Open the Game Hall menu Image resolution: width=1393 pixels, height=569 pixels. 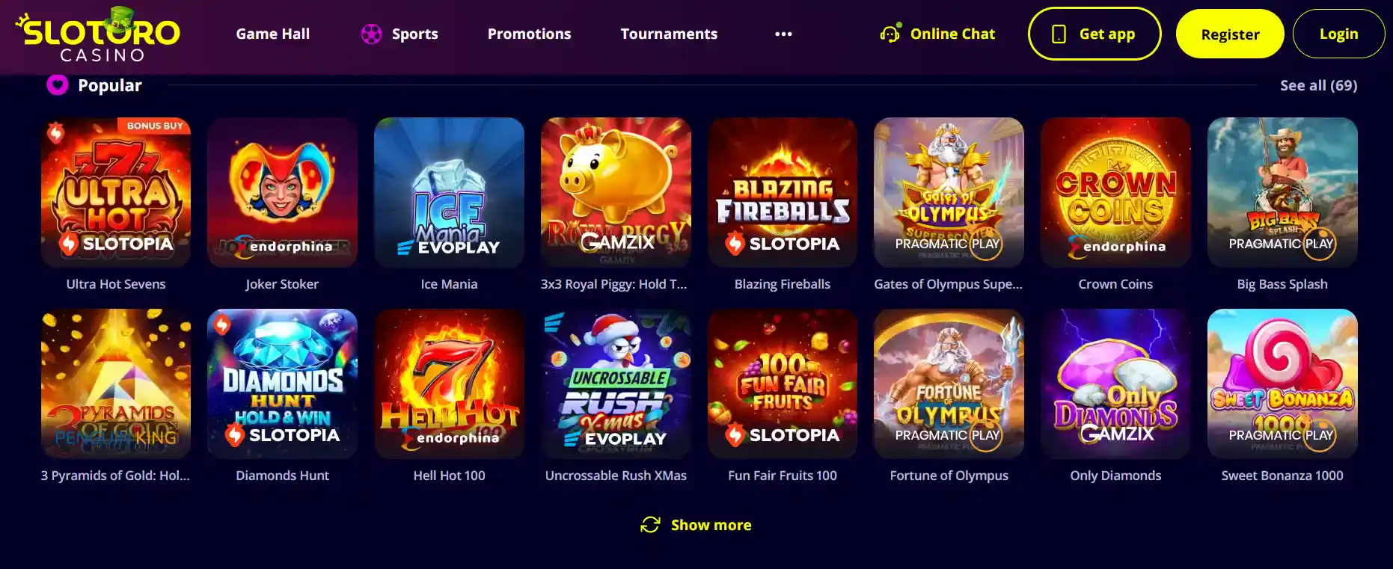(272, 34)
